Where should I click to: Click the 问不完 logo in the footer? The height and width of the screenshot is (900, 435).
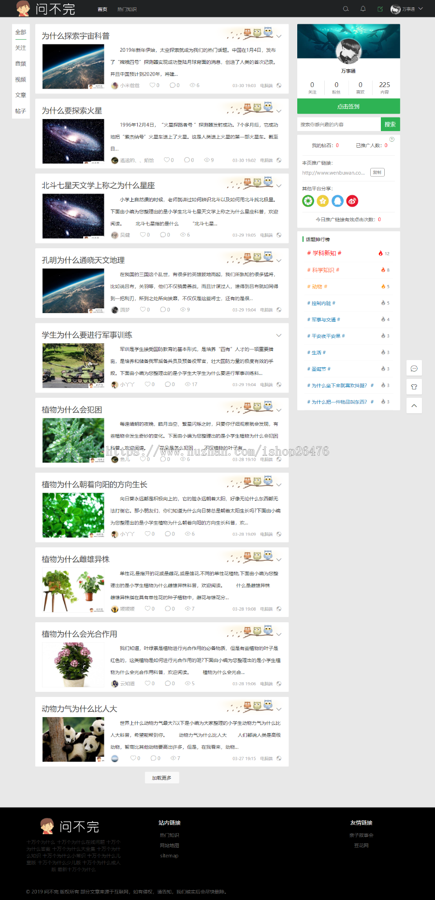pos(70,826)
